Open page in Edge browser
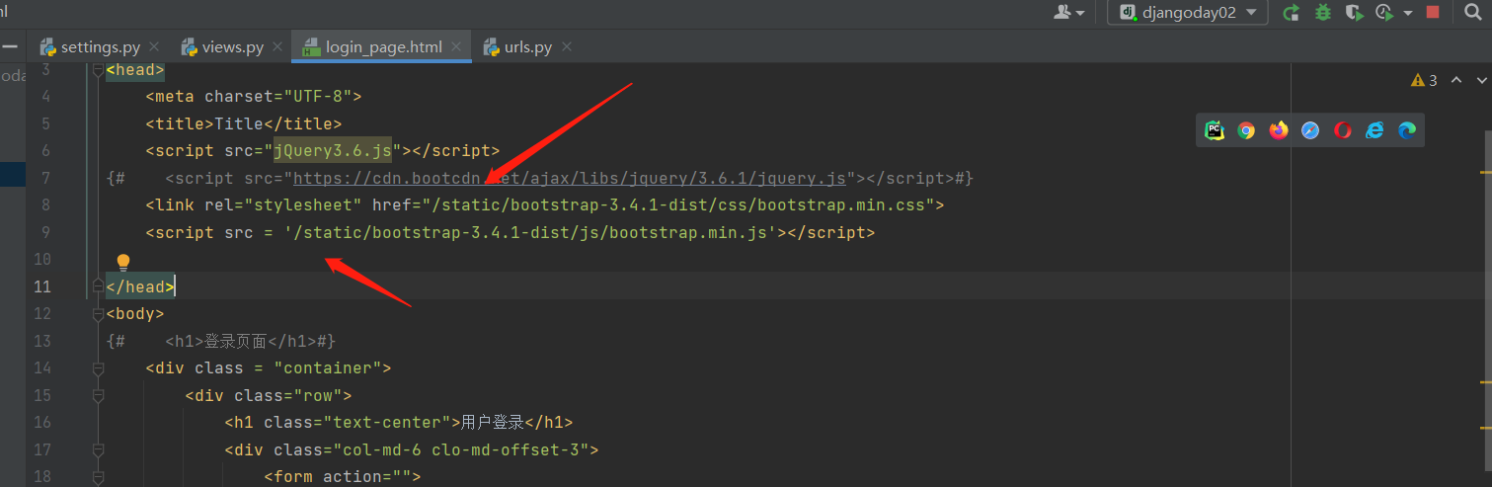The image size is (1492, 487). 1407,130
